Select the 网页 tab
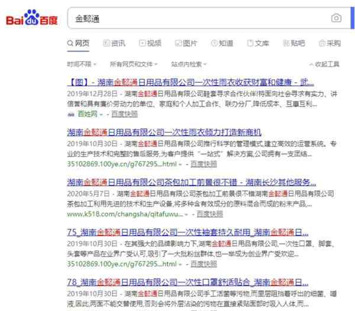The height and width of the screenshot is (311, 355). pyautogui.click(x=78, y=43)
